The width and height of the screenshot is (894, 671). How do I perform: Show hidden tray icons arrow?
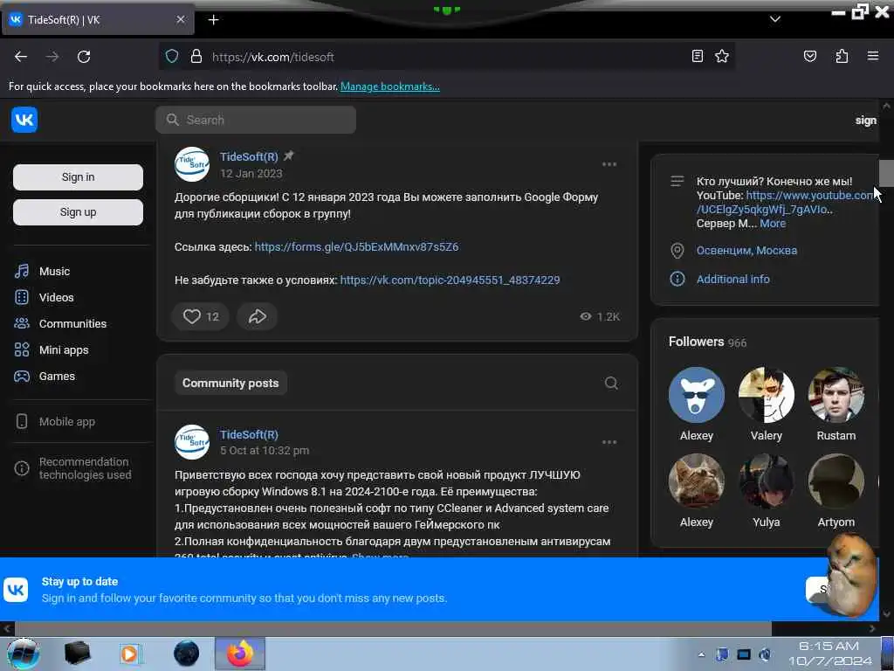click(701, 654)
